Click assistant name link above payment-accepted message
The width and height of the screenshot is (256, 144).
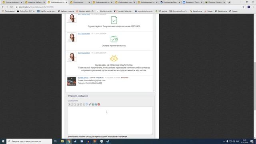[84, 34]
